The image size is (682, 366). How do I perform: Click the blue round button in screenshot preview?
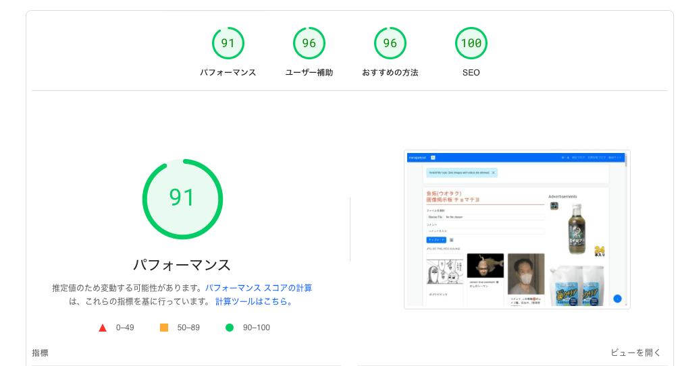point(617,299)
